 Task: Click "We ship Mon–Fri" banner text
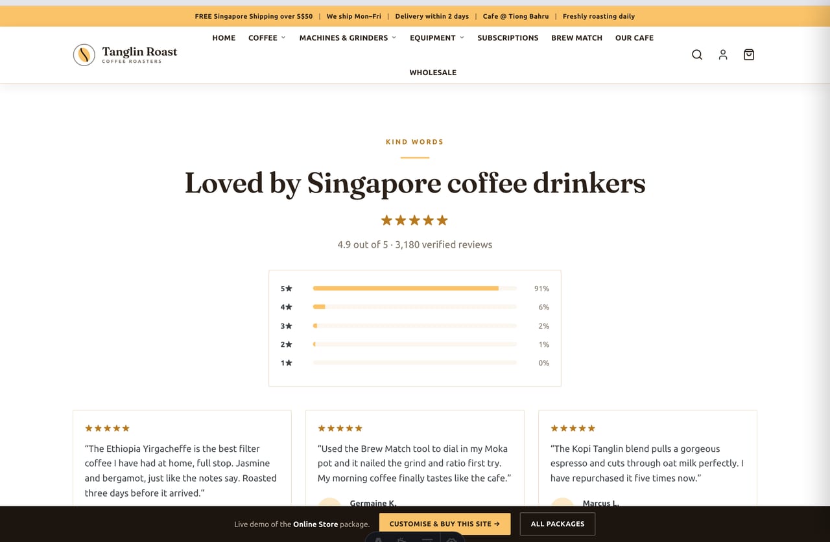click(353, 16)
